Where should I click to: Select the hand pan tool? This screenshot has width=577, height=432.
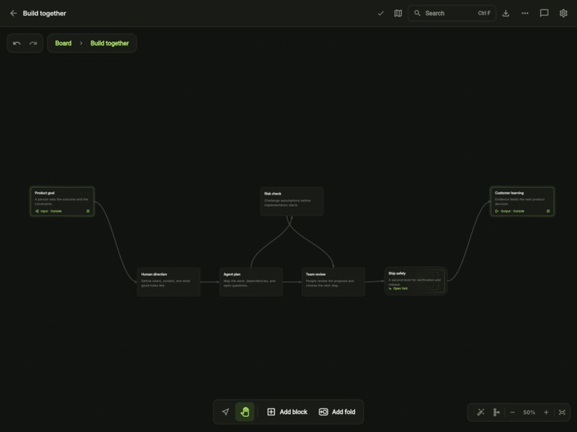245,412
